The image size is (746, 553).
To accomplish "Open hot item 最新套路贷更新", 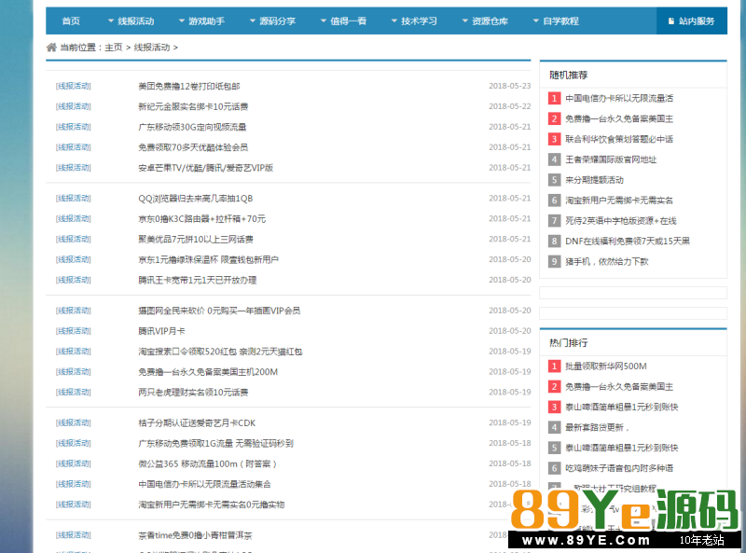I will (x=597, y=427).
